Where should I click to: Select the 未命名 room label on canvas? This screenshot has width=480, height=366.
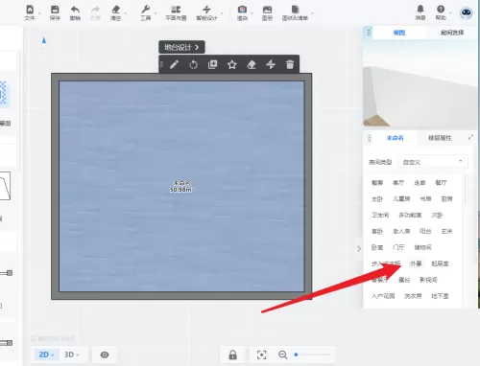pos(181,183)
